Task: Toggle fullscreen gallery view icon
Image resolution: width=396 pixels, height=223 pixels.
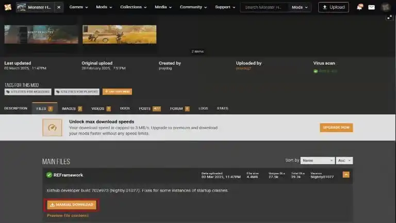Action: [389, 18]
